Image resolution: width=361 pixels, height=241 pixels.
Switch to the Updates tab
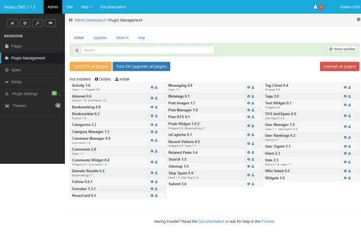point(100,37)
